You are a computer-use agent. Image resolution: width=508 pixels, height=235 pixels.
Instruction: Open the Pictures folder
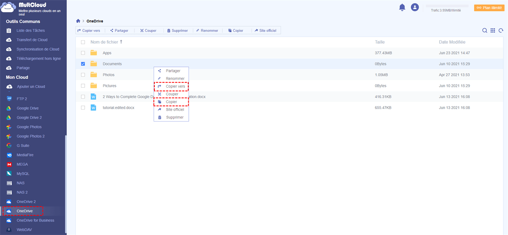109,86
